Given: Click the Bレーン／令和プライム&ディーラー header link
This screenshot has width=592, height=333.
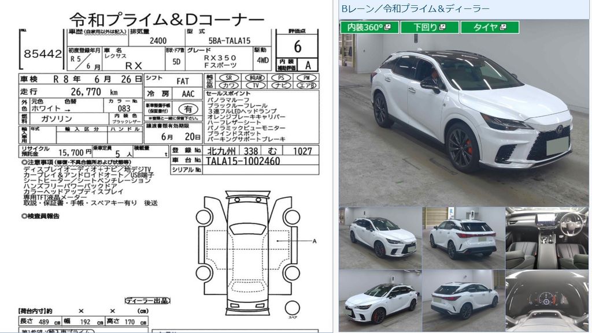Looking at the screenshot, I should [x=416, y=9].
